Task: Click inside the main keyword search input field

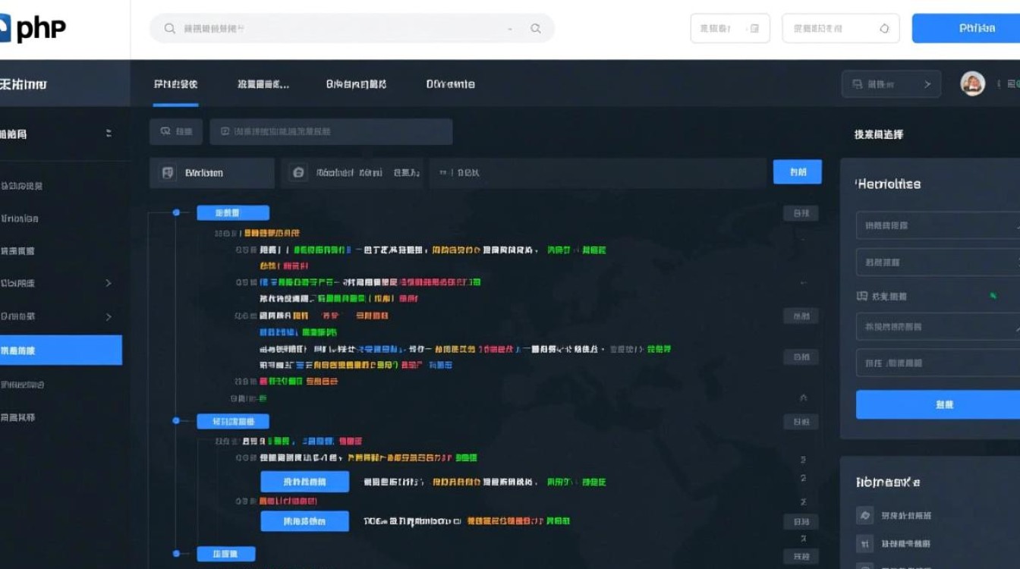Action: coord(331,131)
